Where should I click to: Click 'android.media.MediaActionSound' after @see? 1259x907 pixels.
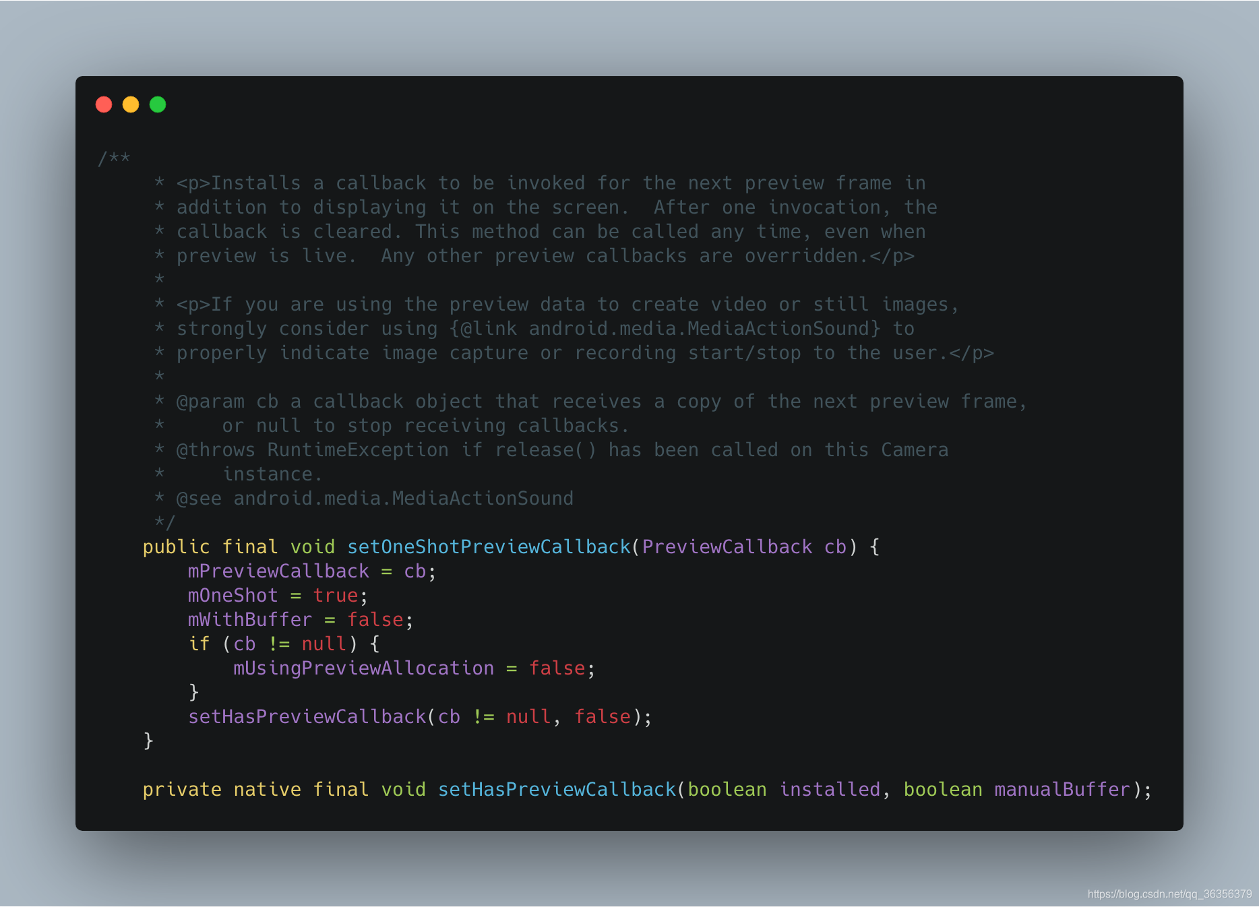pyautogui.click(x=403, y=498)
